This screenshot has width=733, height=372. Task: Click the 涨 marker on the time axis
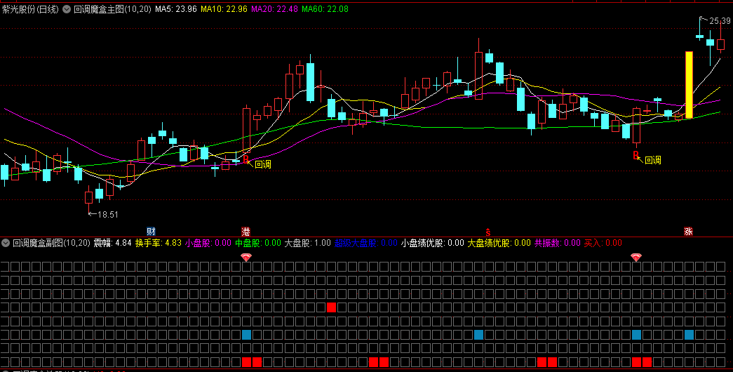click(x=688, y=231)
